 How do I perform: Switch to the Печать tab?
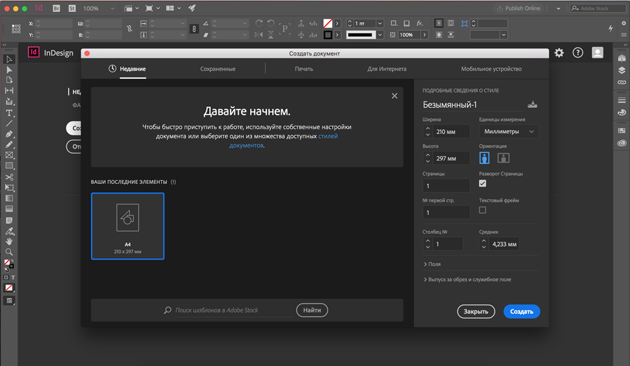[304, 69]
